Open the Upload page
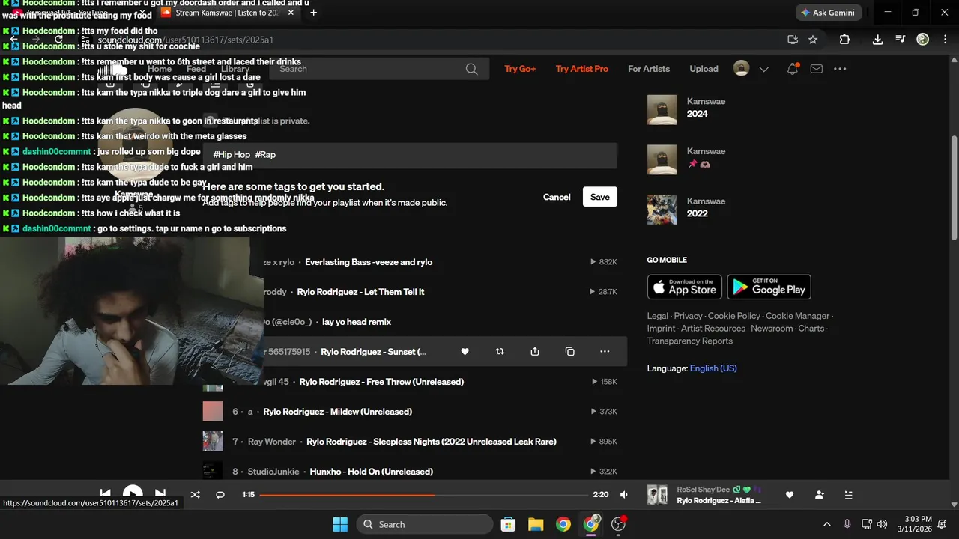This screenshot has width=959, height=539. tap(704, 69)
